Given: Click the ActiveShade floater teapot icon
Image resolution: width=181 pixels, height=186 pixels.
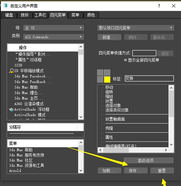Looking at the screenshot, I should (x=11, y=109).
